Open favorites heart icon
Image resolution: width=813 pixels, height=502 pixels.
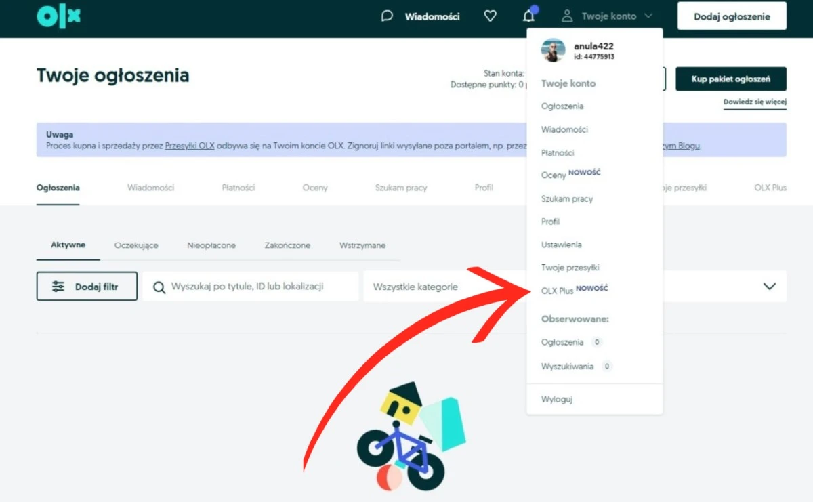490,16
